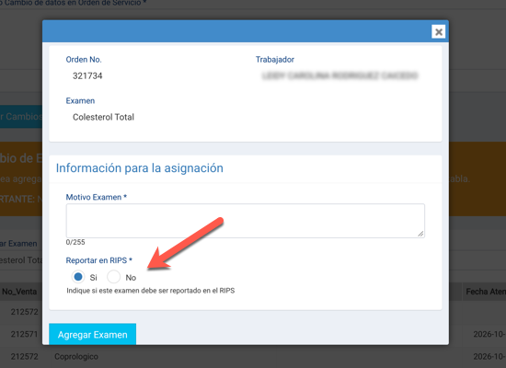Click the Coprologico cell in background table

pos(76,356)
